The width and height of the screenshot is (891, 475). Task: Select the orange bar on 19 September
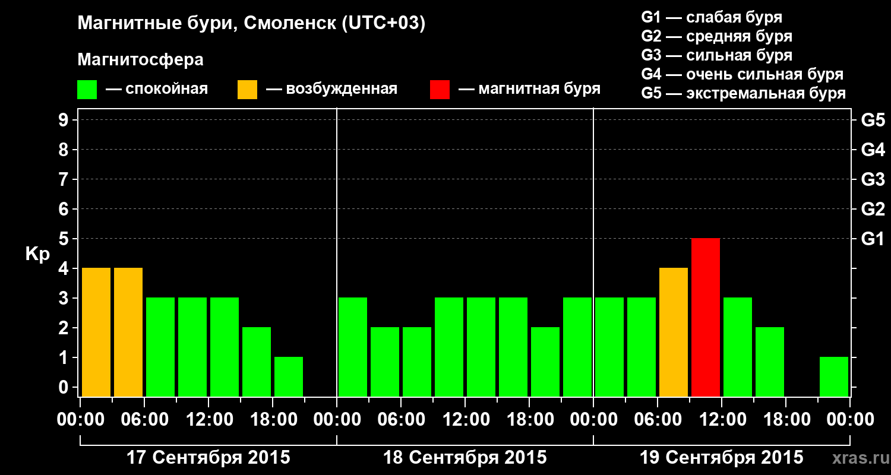click(x=674, y=332)
